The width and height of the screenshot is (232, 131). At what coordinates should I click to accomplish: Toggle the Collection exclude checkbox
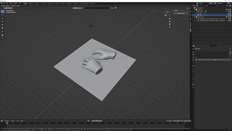click(x=227, y=10)
